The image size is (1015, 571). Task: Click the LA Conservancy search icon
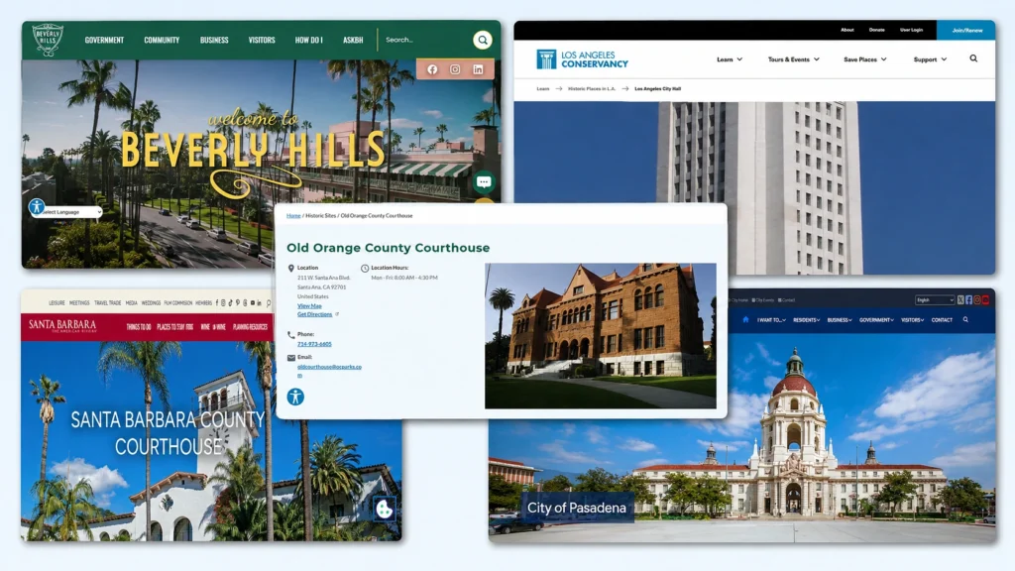pyautogui.click(x=973, y=58)
